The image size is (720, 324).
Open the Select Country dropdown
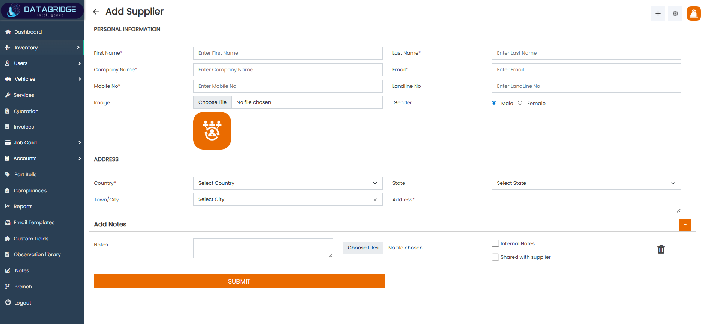click(x=288, y=183)
